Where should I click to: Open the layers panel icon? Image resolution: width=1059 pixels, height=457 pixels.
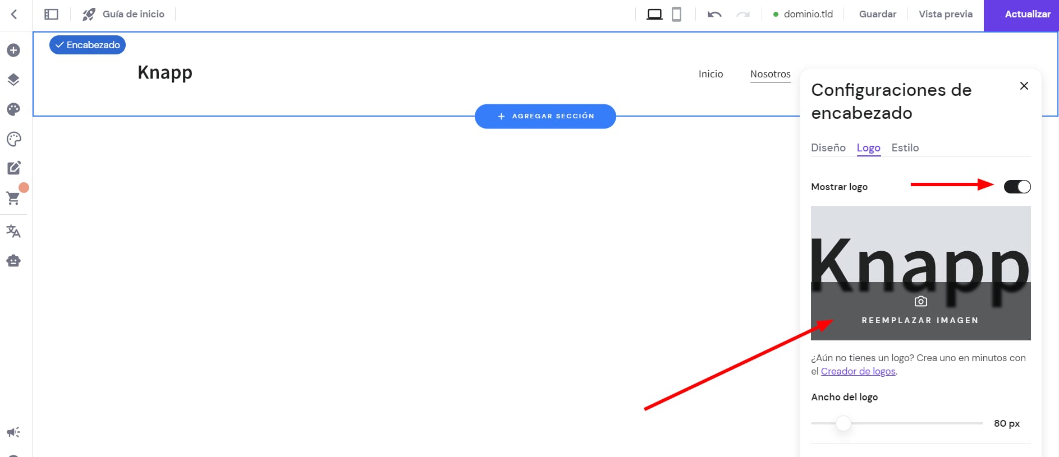tap(13, 80)
